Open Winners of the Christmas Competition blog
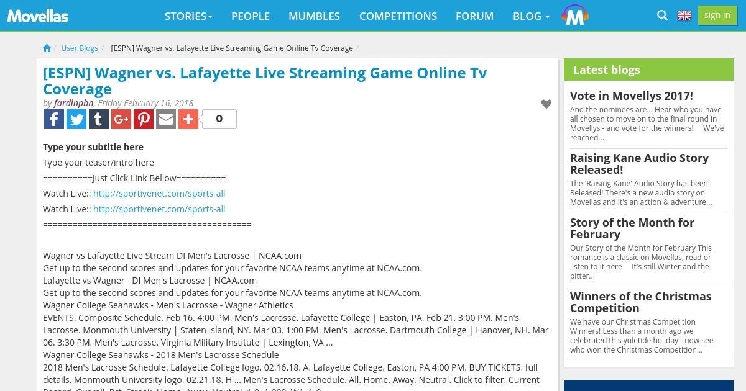The height and width of the screenshot is (391, 746). pos(640,302)
